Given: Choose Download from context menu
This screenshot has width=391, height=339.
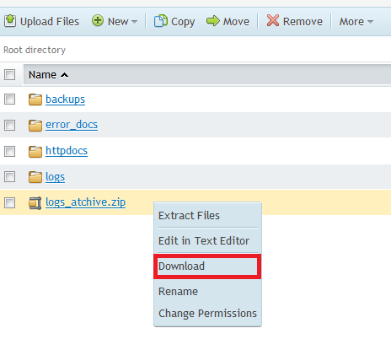Looking at the screenshot, I should tap(207, 266).
